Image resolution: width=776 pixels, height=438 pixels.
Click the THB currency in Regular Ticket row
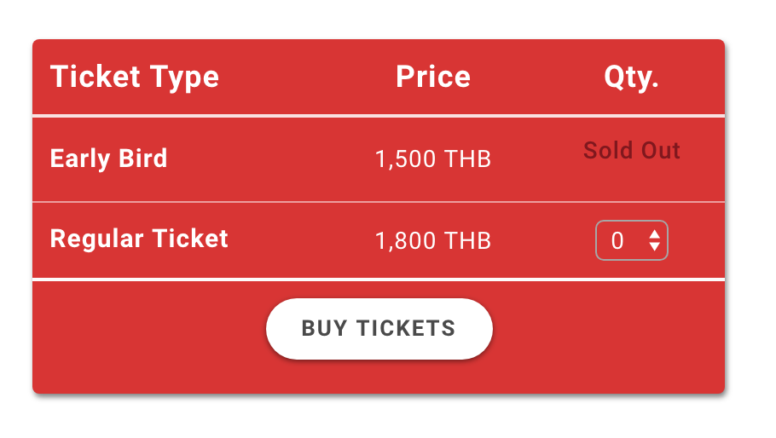click(x=467, y=241)
